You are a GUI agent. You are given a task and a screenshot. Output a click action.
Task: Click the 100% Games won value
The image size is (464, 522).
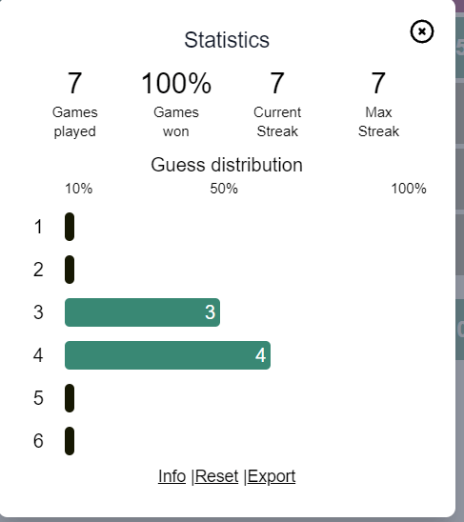click(176, 83)
